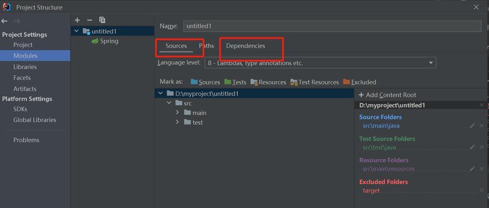
Task: Select the Spring facet leaf icon
Action: coord(95,41)
